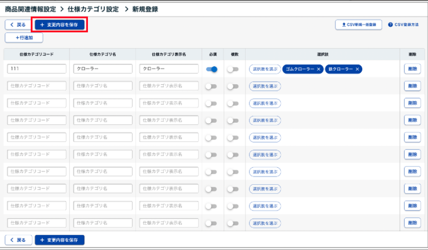The height and width of the screenshot is (250, 428).
Task: Open 選択肢を選ぶ in the second row
Action: click(x=264, y=86)
